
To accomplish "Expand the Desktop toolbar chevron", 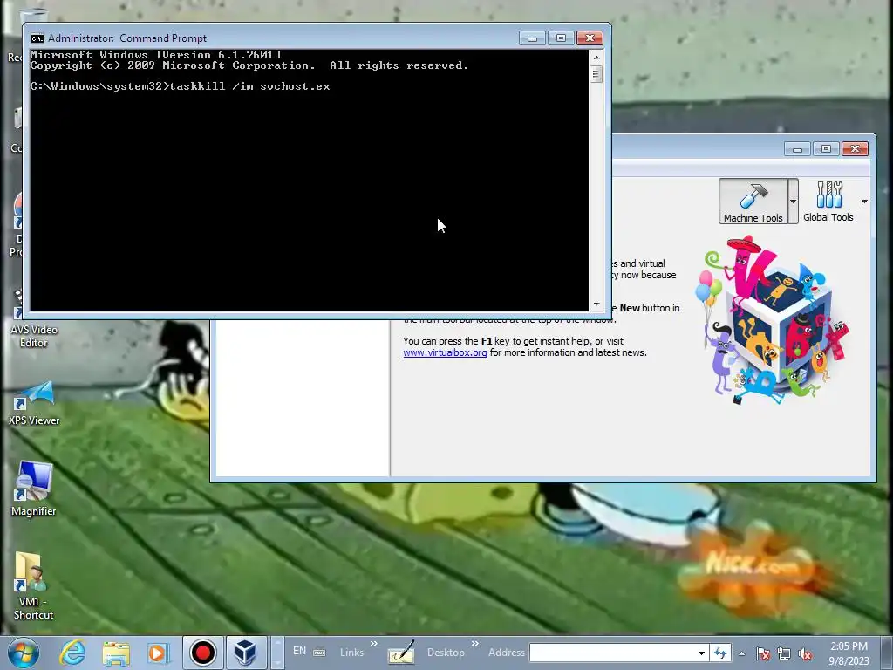I will 475,644.
